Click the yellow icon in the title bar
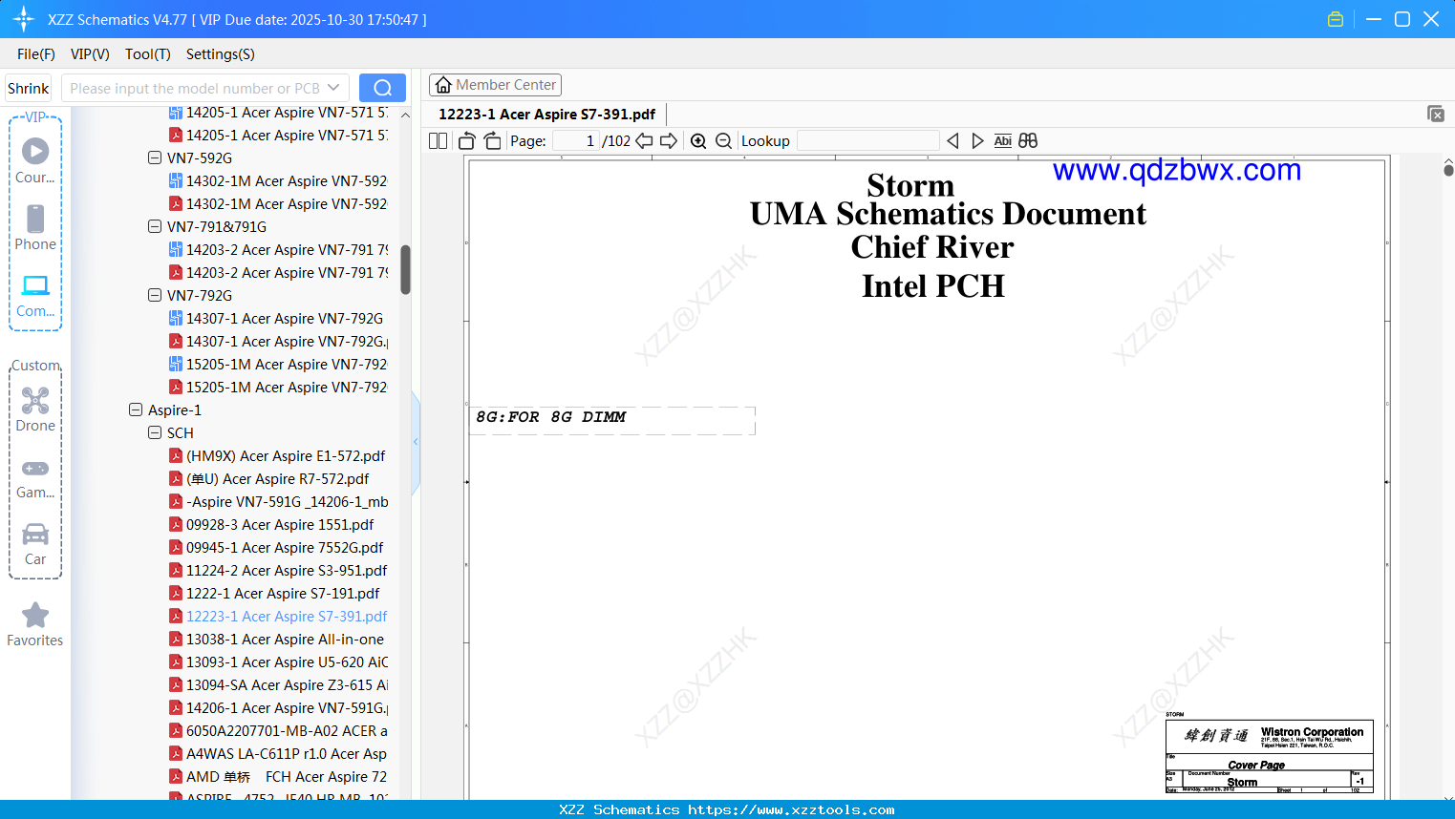The height and width of the screenshot is (819, 1455). 1336,19
